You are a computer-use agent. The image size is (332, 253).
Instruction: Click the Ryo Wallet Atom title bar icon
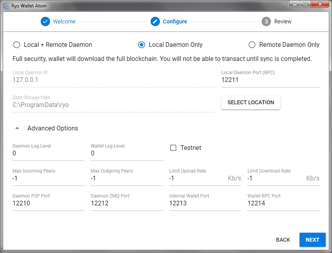tap(6, 6)
